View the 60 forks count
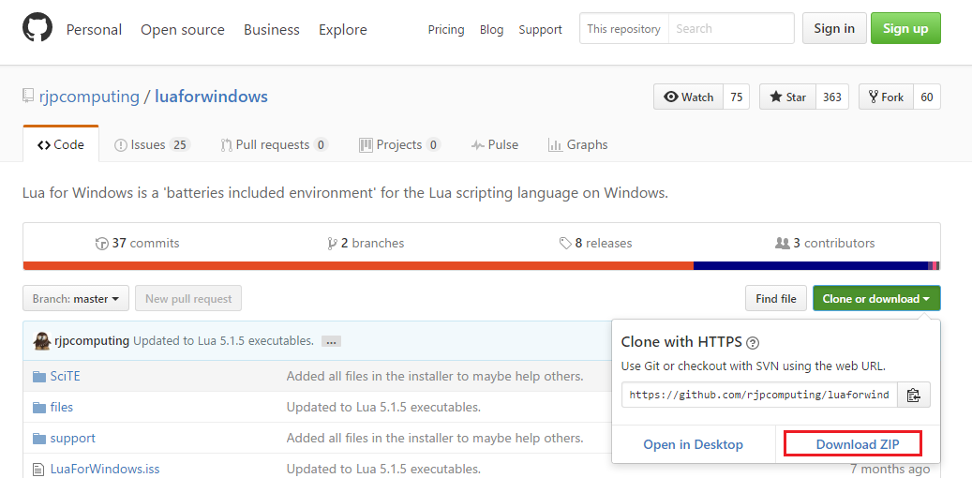 click(x=927, y=97)
